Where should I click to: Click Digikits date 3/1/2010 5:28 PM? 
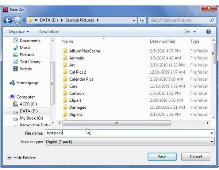(x=165, y=115)
